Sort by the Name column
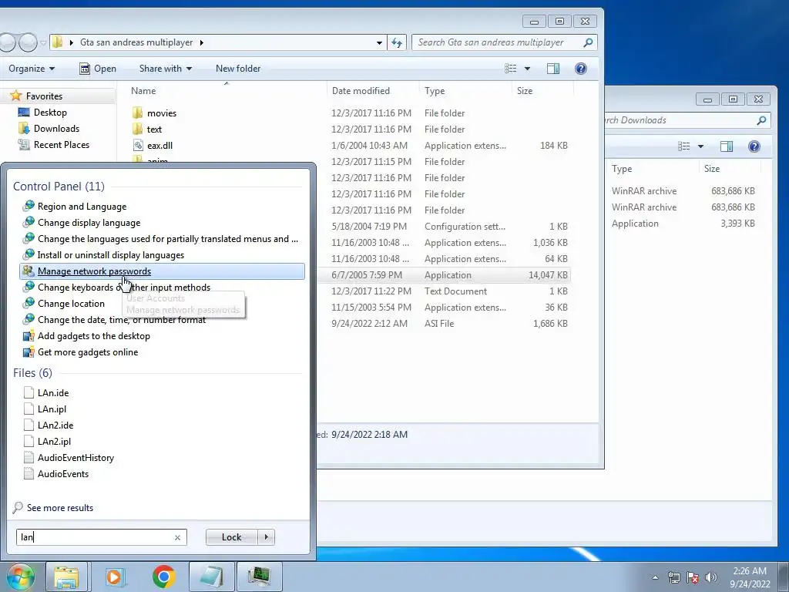Viewport: 789px width, 592px height. (143, 91)
